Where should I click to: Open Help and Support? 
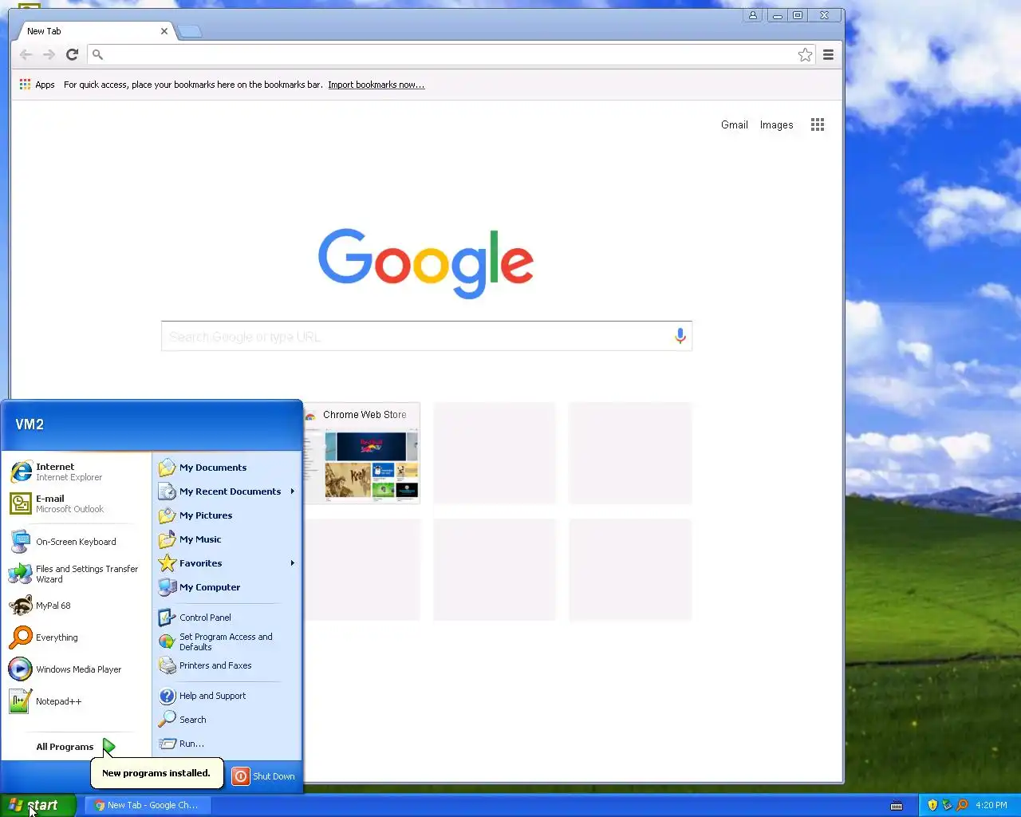pyautogui.click(x=227, y=696)
